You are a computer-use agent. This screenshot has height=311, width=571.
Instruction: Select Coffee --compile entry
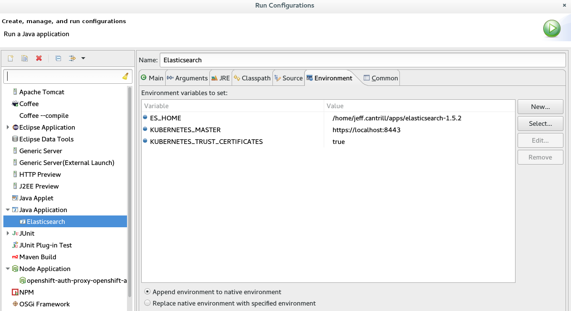[44, 115]
